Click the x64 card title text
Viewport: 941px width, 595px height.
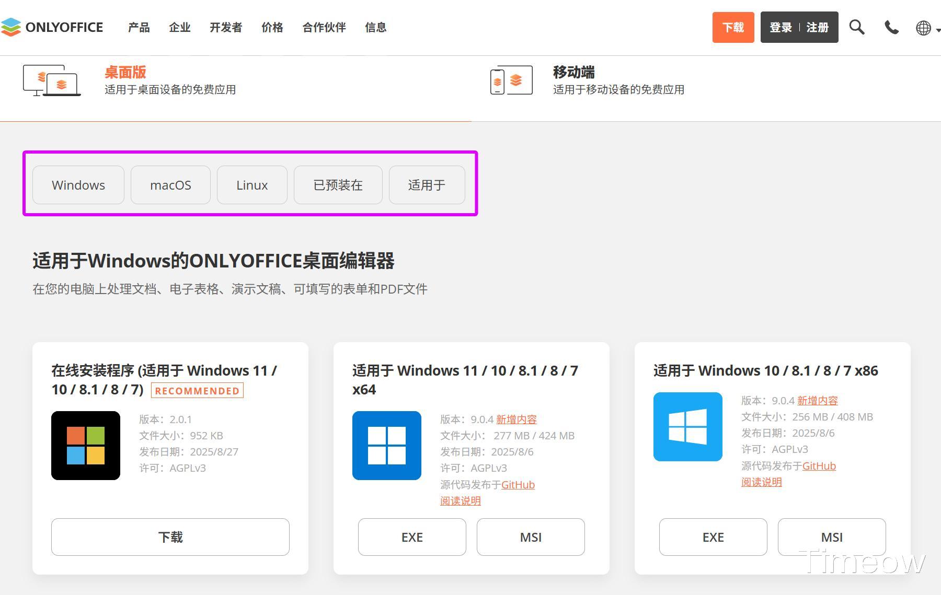[x=465, y=380]
